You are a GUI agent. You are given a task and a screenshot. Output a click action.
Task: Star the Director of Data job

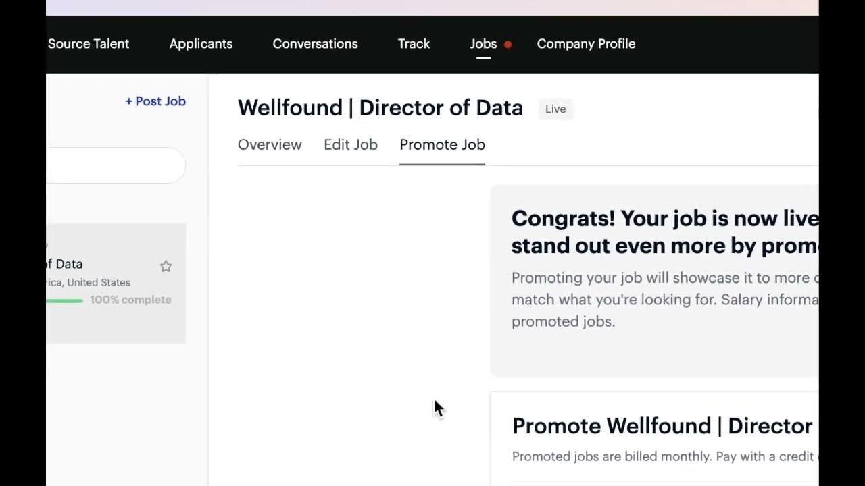pyautogui.click(x=166, y=267)
